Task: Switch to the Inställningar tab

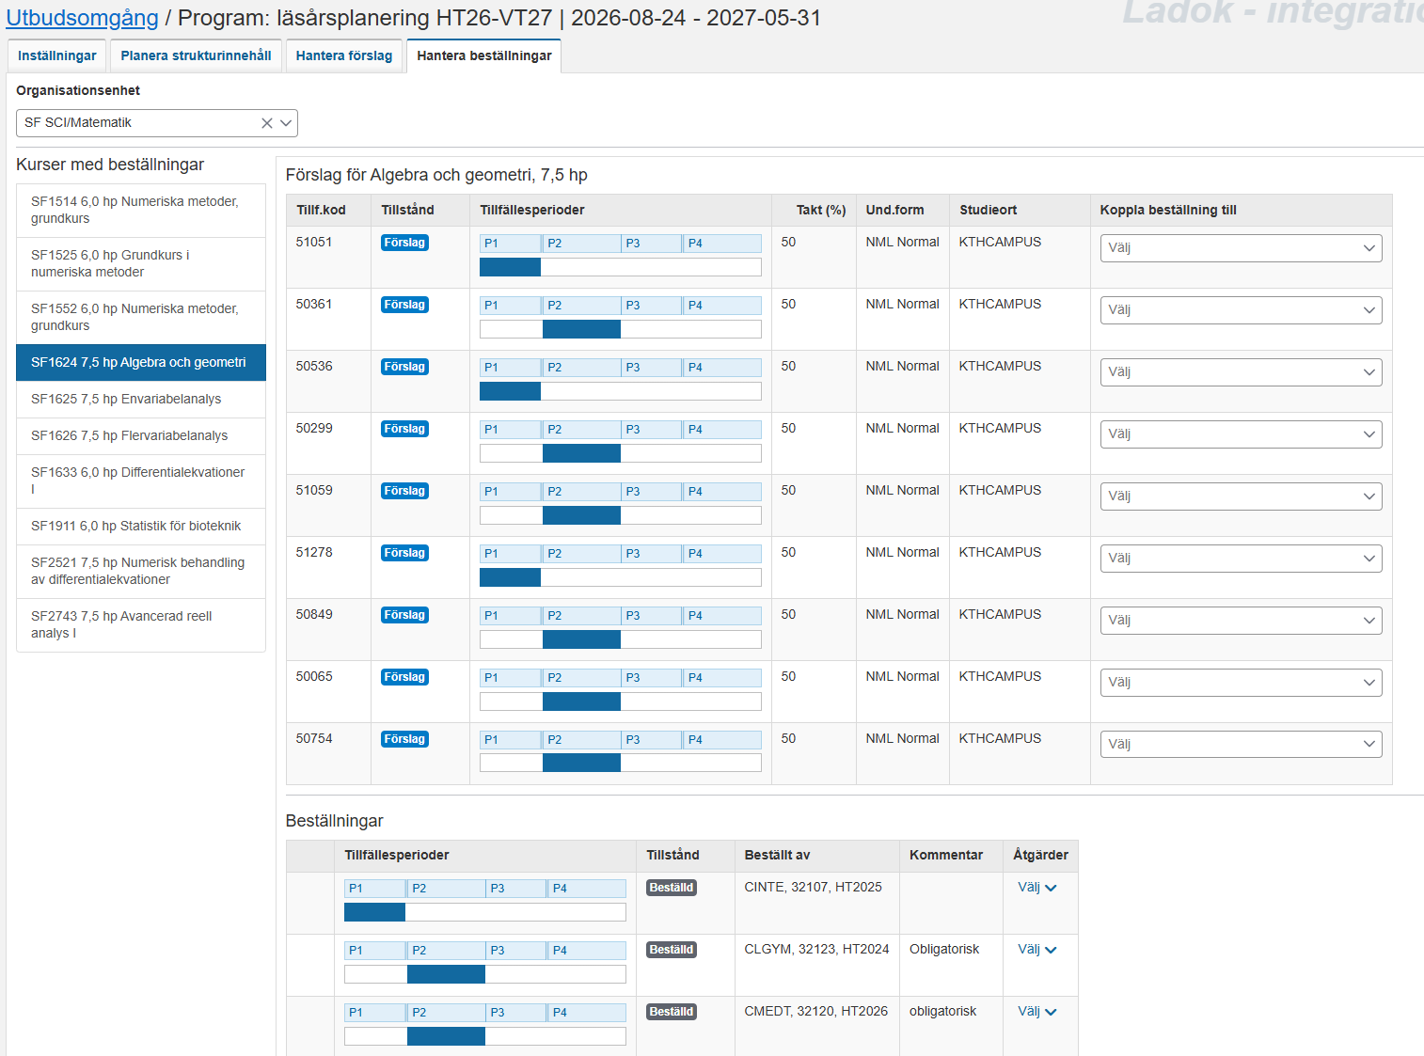Action: tap(57, 55)
